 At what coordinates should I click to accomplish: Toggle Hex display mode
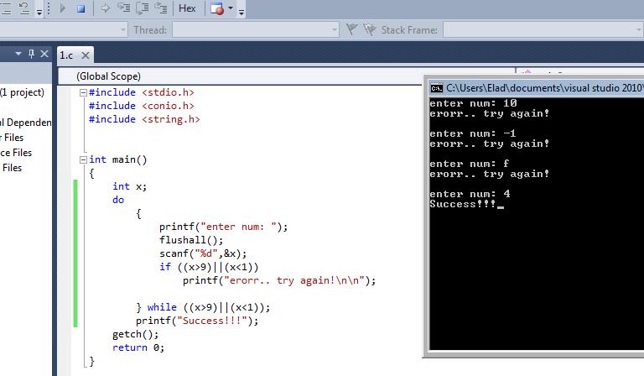pos(187,8)
